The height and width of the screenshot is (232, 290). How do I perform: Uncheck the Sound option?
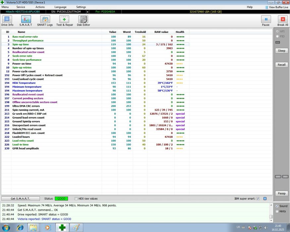point(277,206)
